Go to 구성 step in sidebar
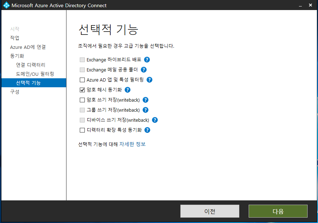 pyautogui.click(x=15, y=92)
